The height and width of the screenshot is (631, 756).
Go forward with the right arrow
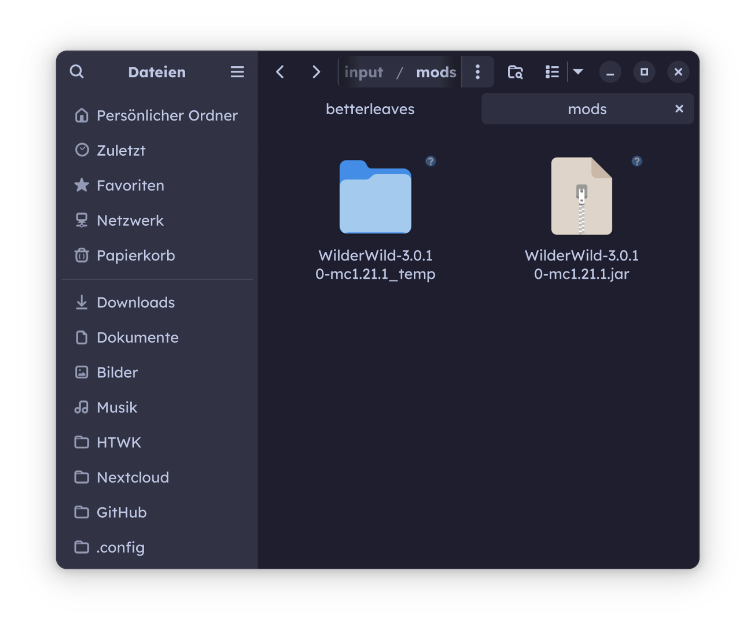tap(316, 72)
